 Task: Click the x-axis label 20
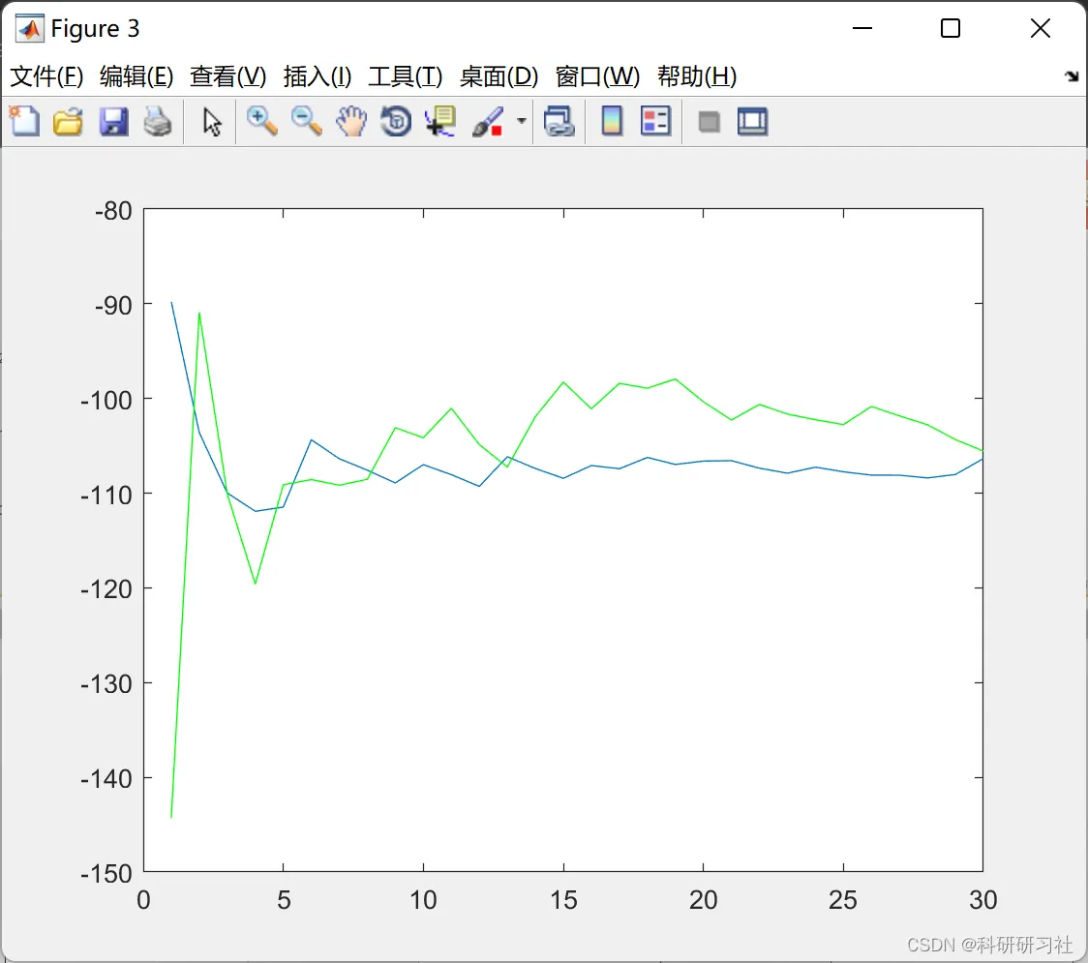(704, 900)
